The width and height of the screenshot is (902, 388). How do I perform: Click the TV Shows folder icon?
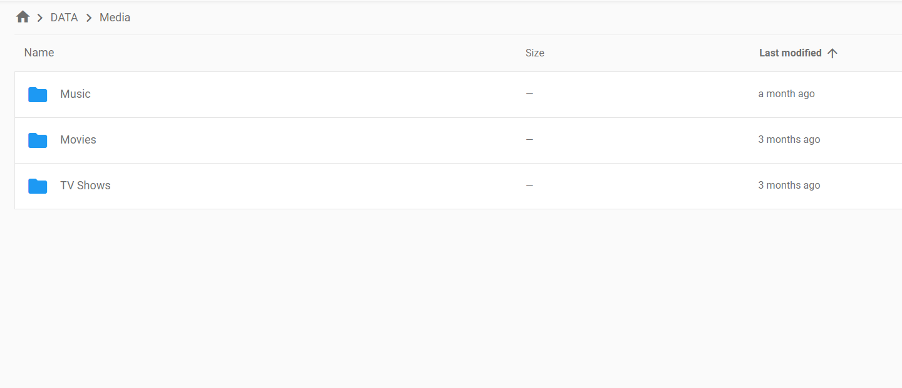click(38, 186)
